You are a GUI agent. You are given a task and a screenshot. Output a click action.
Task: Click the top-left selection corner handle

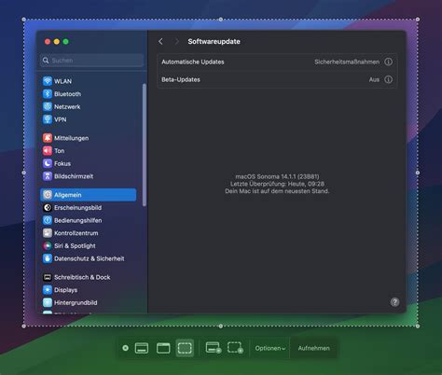(24, 20)
